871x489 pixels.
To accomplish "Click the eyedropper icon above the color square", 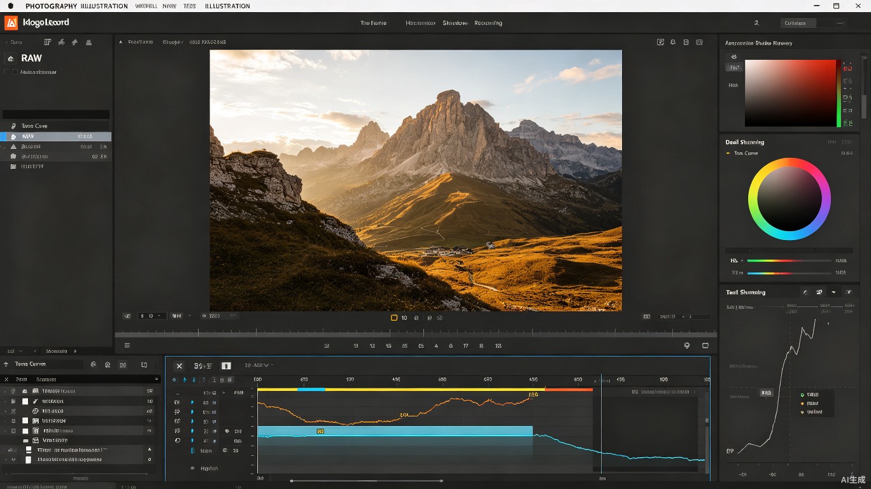I will point(733,57).
